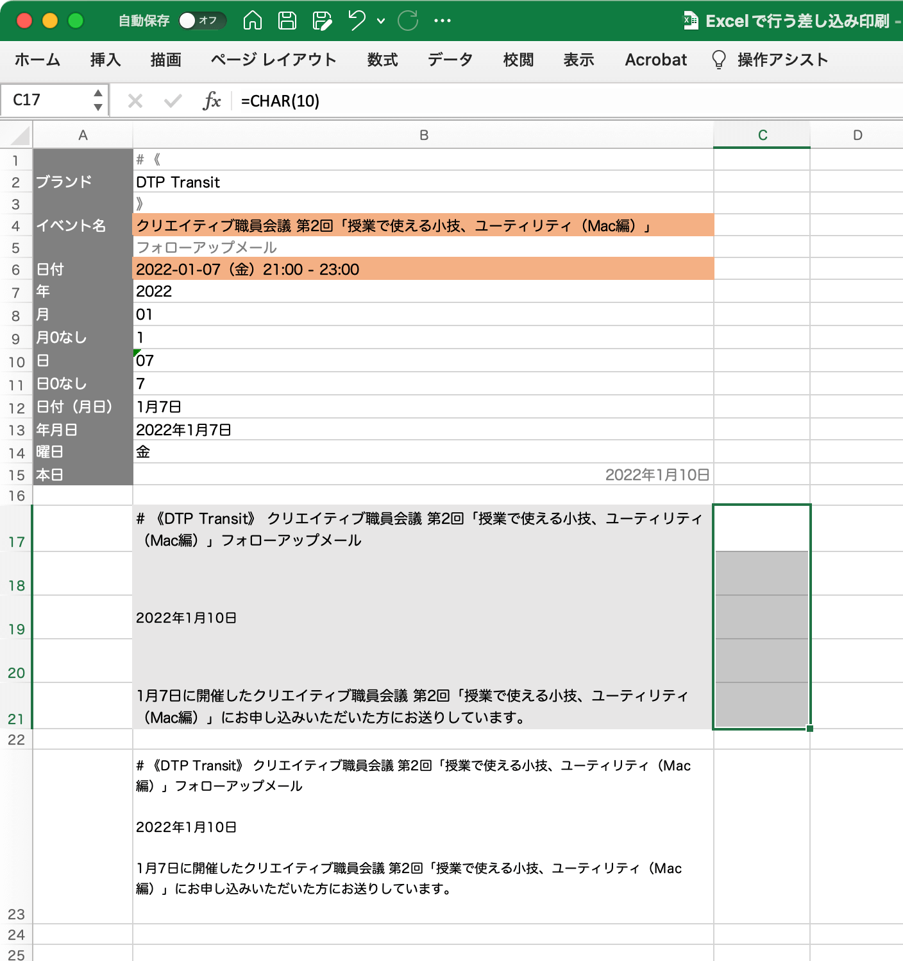Image resolution: width=903 pixels, height=961 pixels.
Task: Click the Name Box showing C17
Action: (x=46, y=100)
